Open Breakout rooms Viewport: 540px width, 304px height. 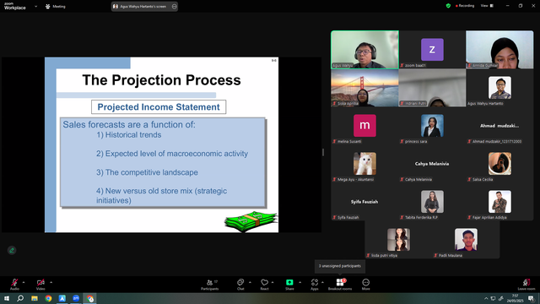click(x=340, y=285)
